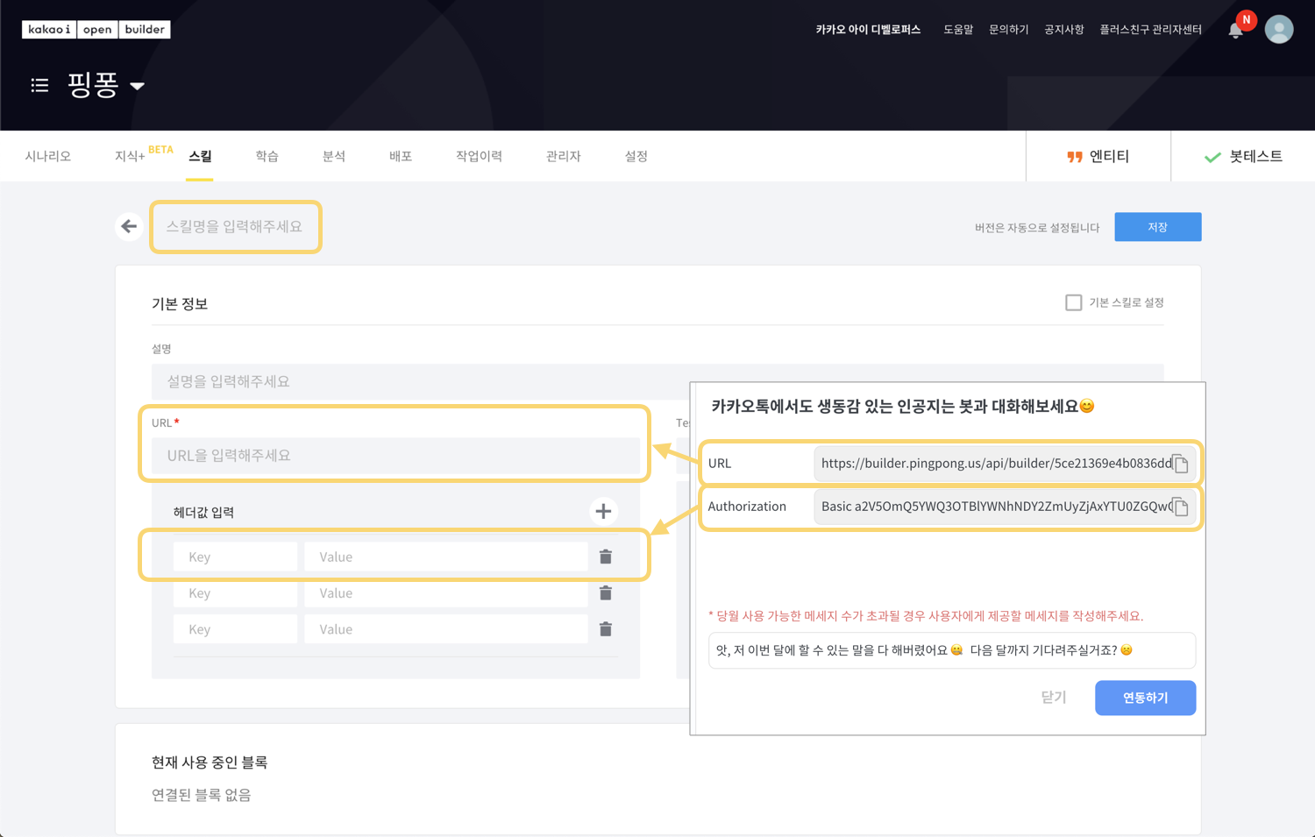1315x837 pixels.
Task: Close the popup with 닫기
Action: click(1054, 698)
